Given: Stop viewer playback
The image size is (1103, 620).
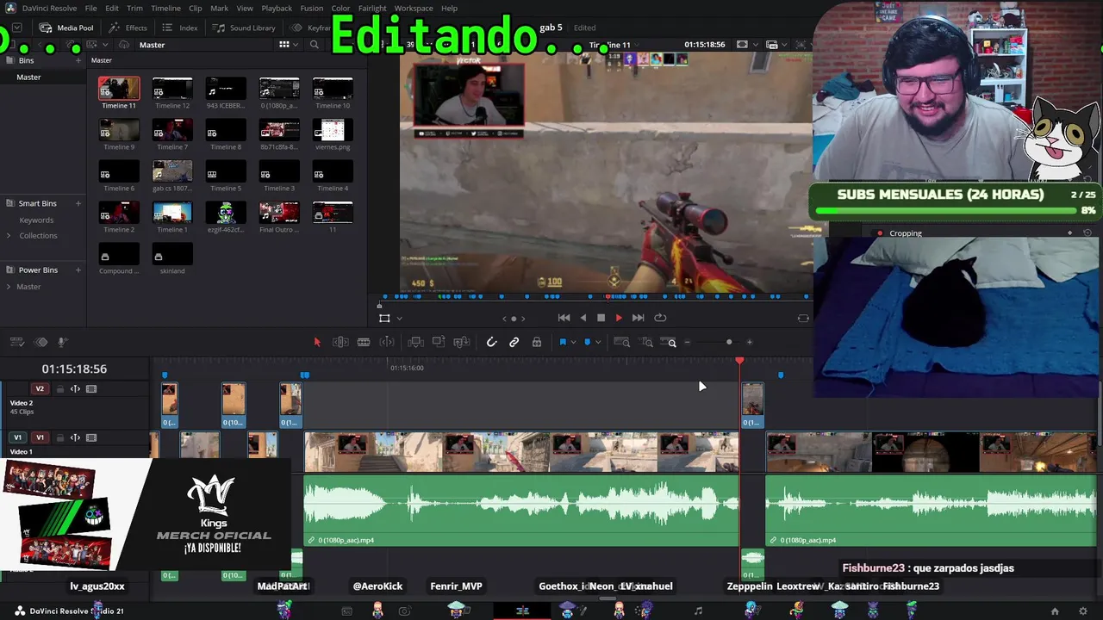Looking at the screenshot, I should [x=601, y=318].
